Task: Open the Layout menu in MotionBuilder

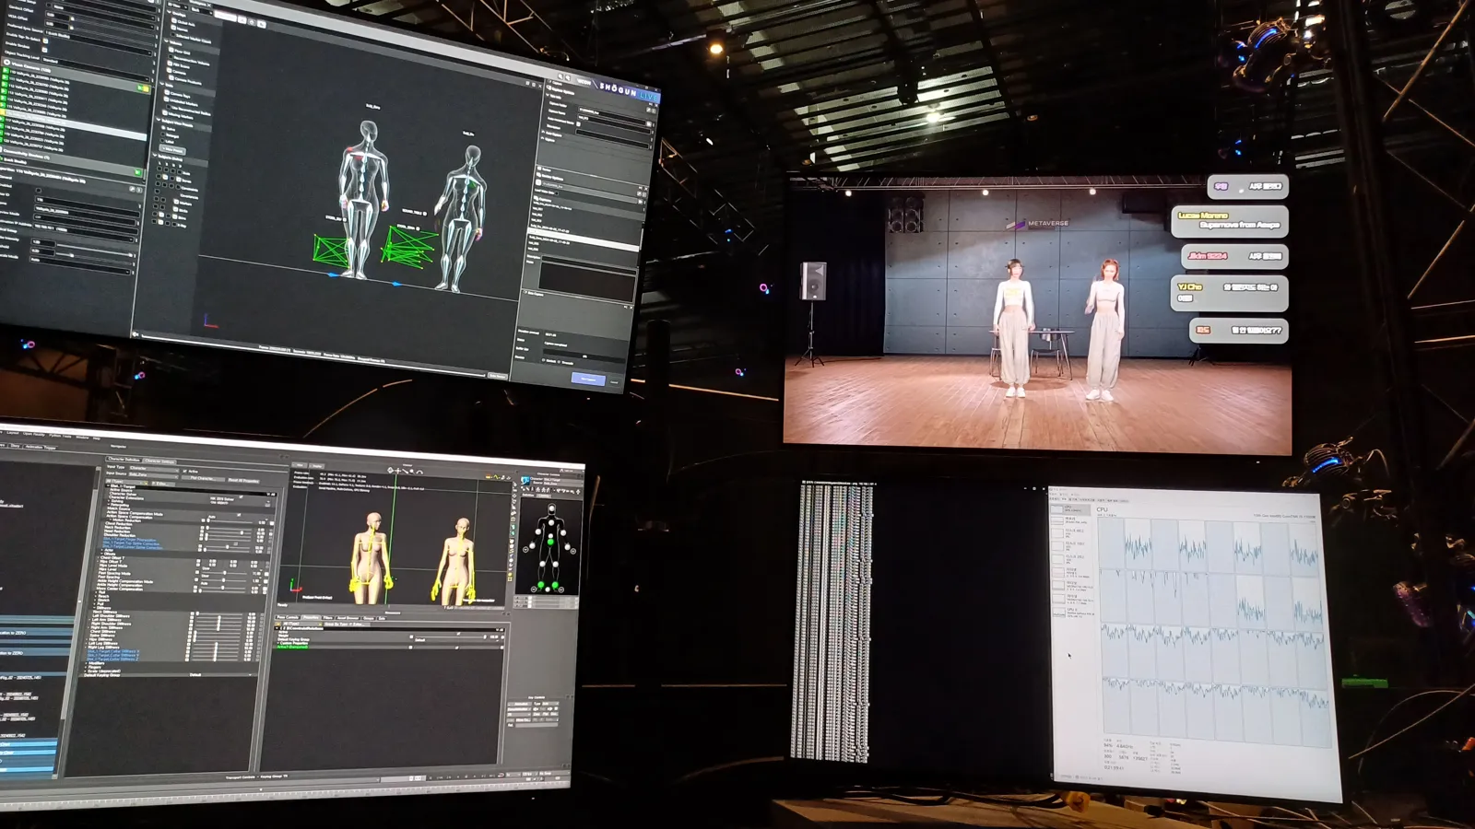Action: pyautogui.click(x=12, y=433)
